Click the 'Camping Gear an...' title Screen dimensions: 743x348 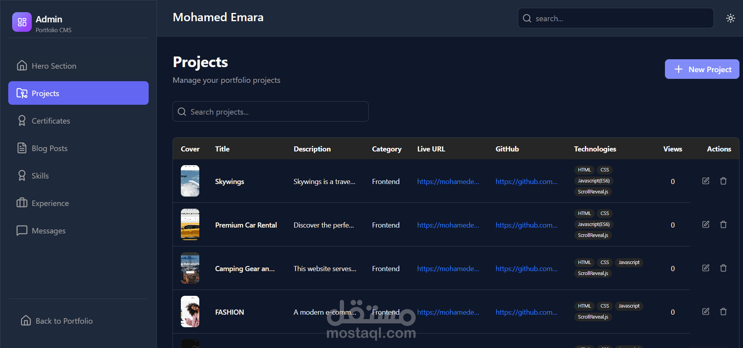tap(245, 269)
